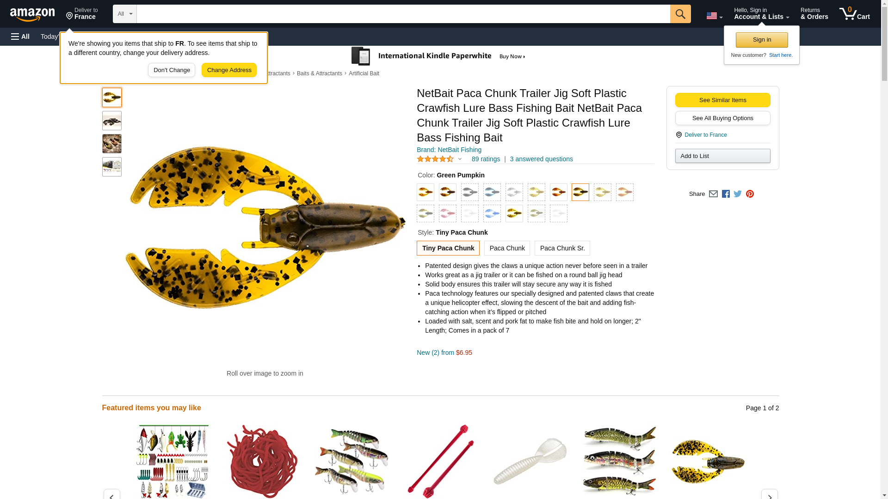Share product on Pinterest icon
888x499 pixels.
(x=750, y=194)
